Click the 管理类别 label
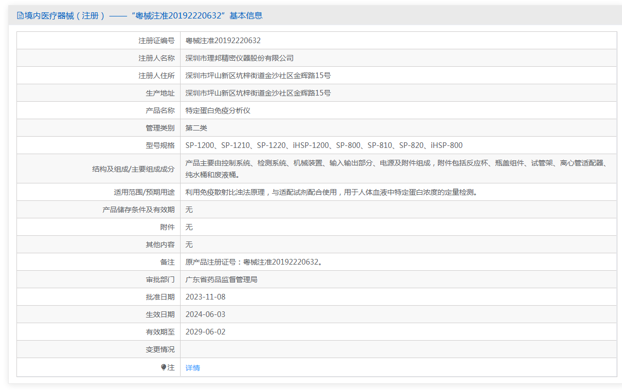Viewport: 622px width, 392px height. (160, 128)
